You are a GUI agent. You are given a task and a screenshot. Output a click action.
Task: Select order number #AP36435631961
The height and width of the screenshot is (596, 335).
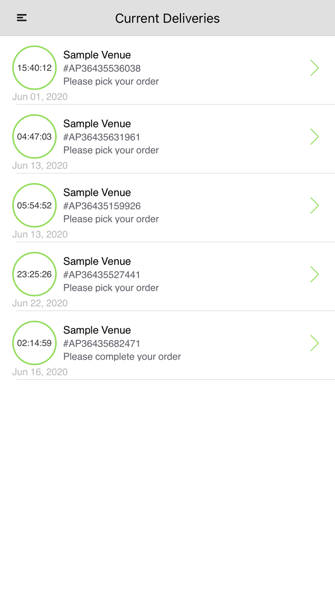tap(102, 137)
